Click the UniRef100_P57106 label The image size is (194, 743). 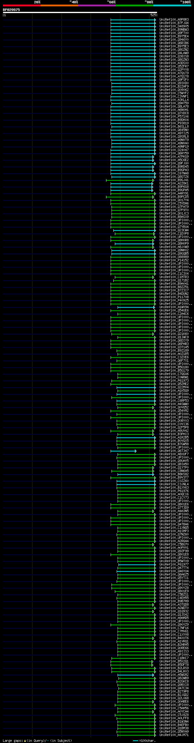[x=174, y=117]
